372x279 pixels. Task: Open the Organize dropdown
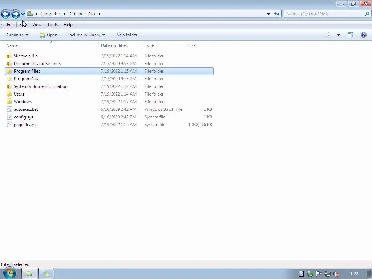tap(17, 35)
